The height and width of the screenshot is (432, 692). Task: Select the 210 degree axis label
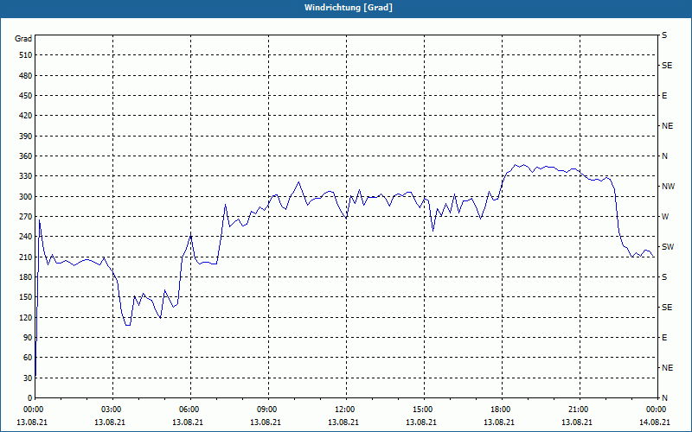coord(26,257)
